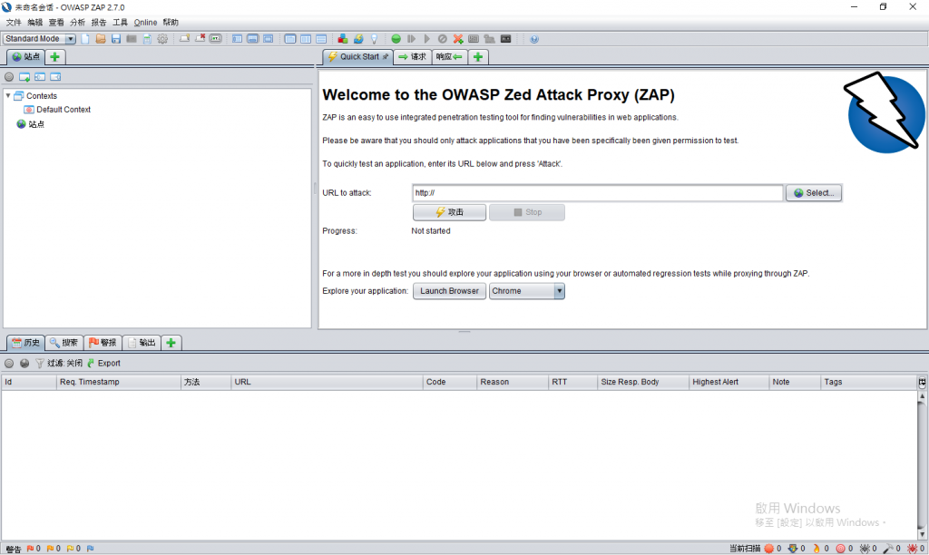Switch to the 请求 request tab
The image size is (929, 555).
click(x=413, y=57)
